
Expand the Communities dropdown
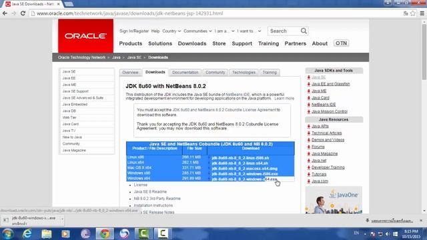[197, 31]
